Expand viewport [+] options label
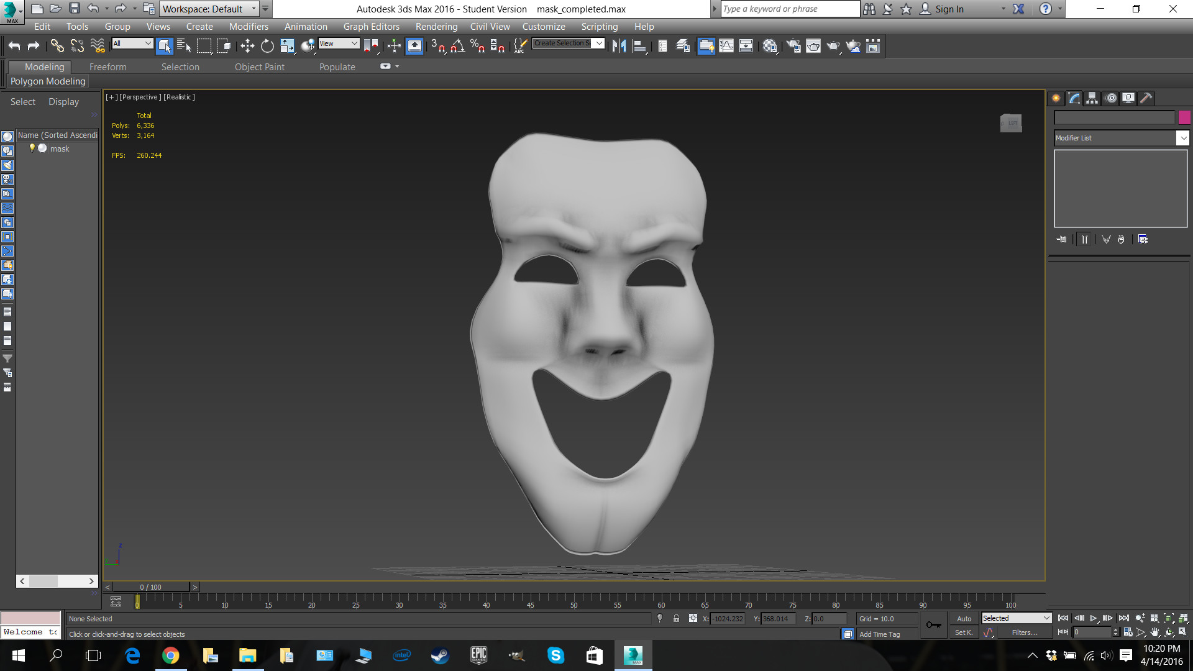Viewport: 1193px width, 671px height. point(111,97)
